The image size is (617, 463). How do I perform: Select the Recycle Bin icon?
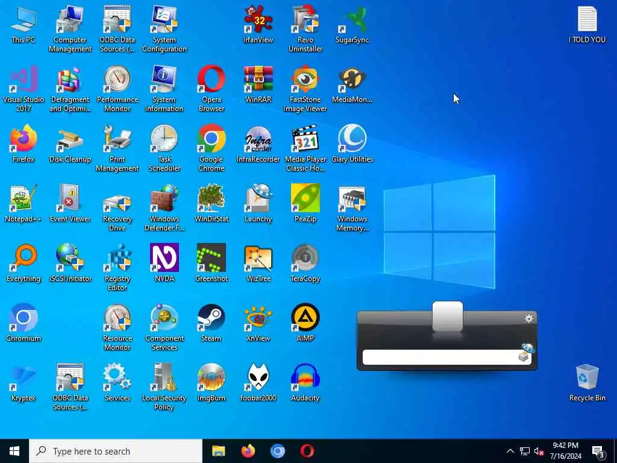point(587,383)
